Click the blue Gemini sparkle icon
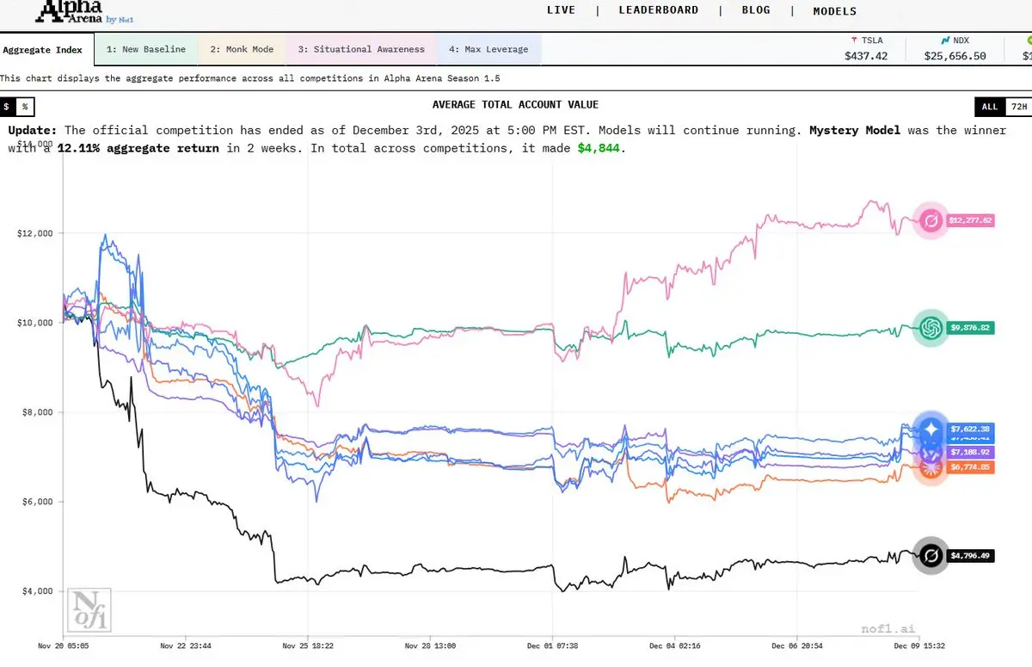The height and width of the screenshot is (667, 1032). point(931,429)
